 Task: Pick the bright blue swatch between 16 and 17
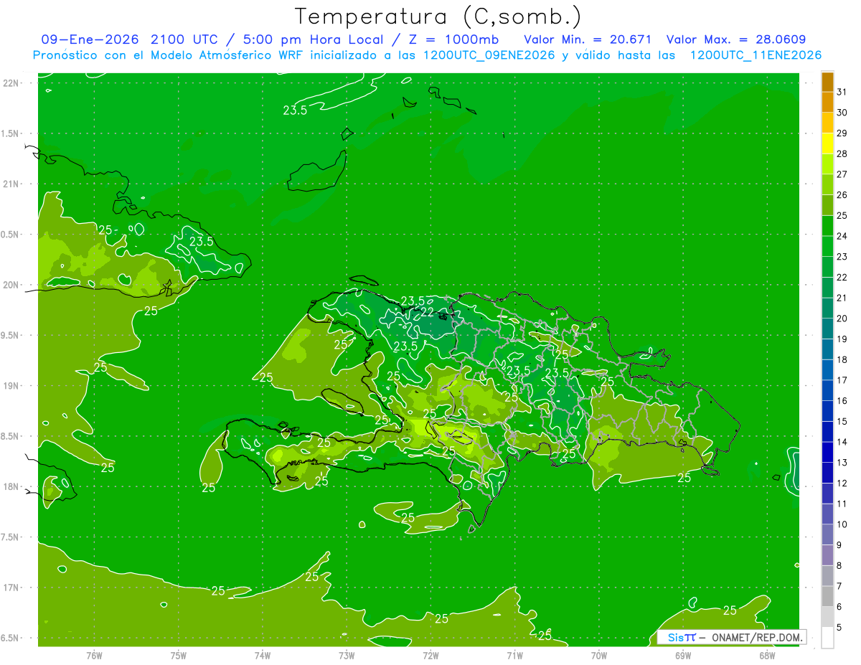coord(827,390)
